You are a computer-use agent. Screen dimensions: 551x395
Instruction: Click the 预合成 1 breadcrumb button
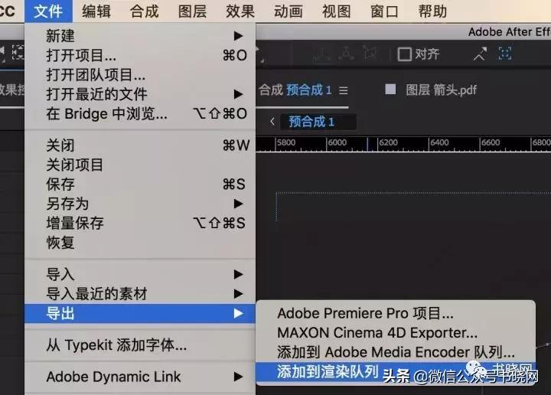tap(318, 122)
